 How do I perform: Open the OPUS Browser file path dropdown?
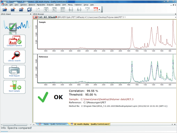[176, 17]
